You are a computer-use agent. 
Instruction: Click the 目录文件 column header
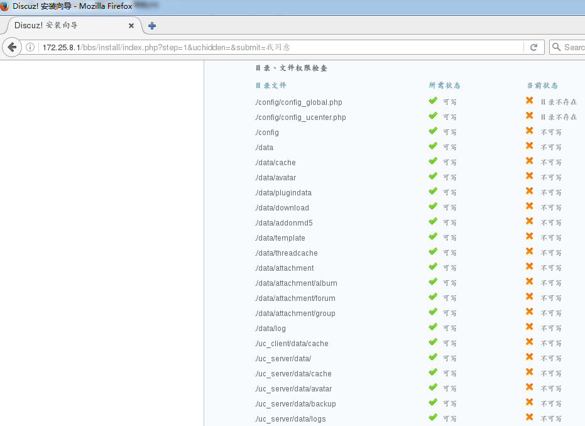(271, 85)
